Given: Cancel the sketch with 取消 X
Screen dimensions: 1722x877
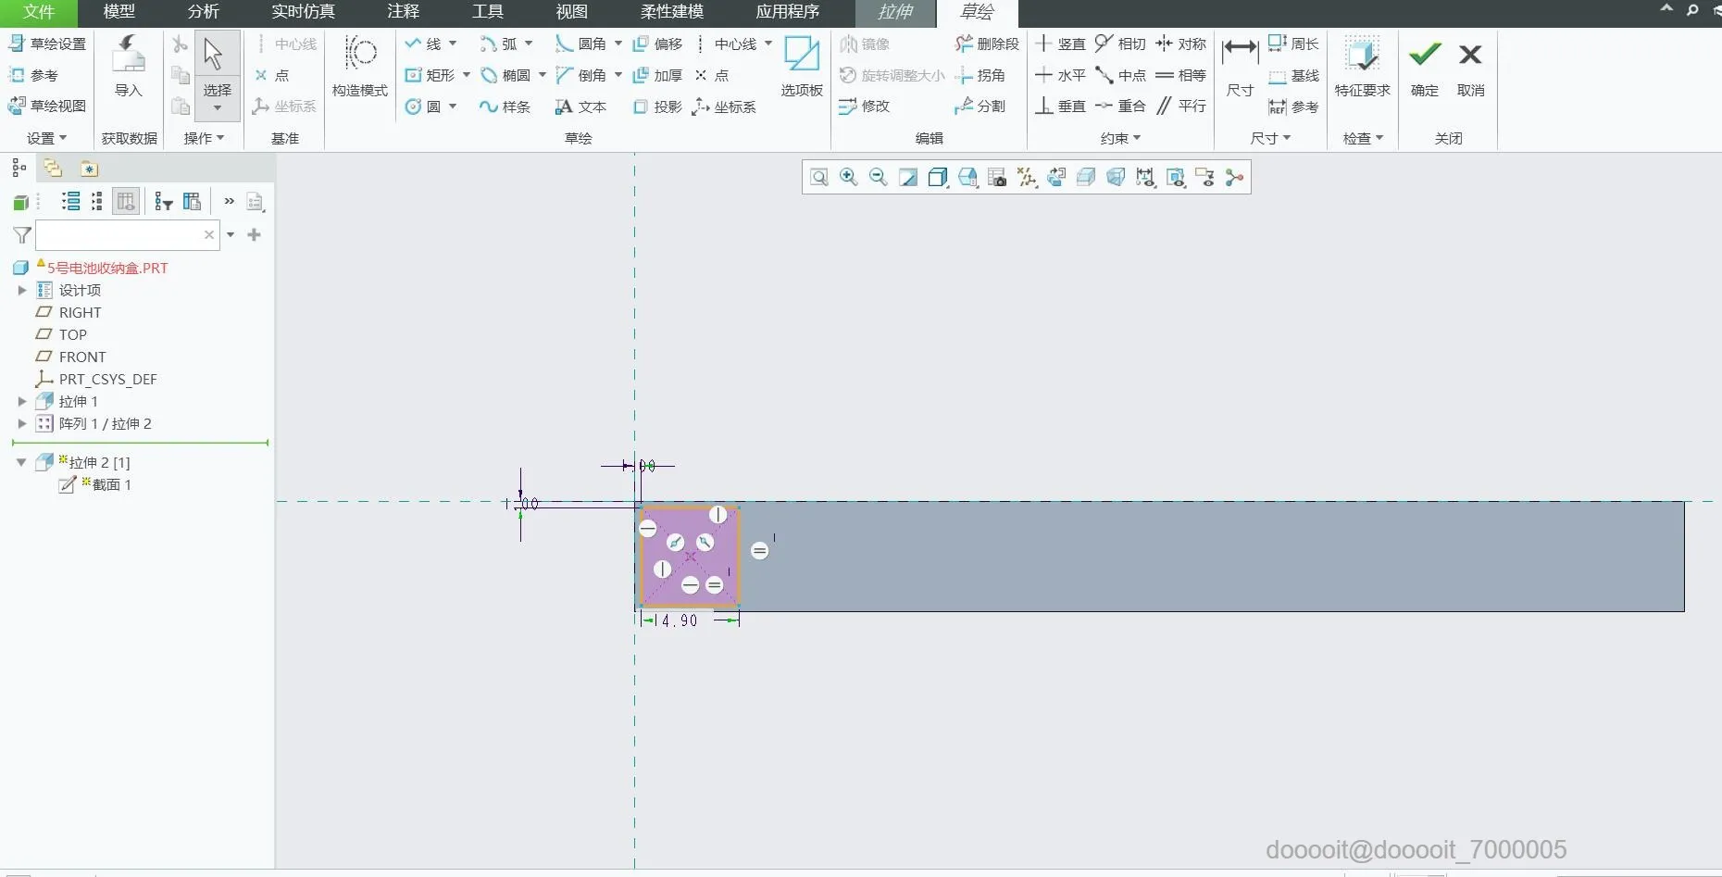Looking at the screenshot, I should coord(1470,67).
